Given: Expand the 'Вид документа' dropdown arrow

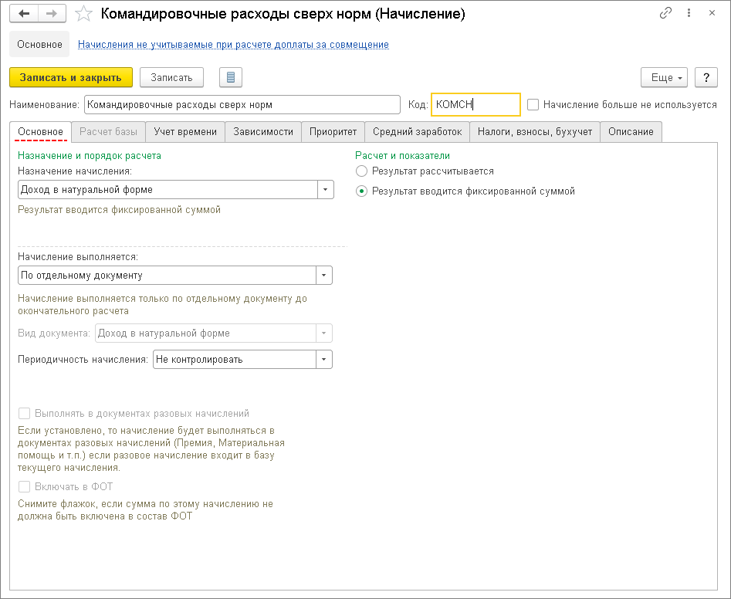Looking at the screenshot, I should point(324,333).
